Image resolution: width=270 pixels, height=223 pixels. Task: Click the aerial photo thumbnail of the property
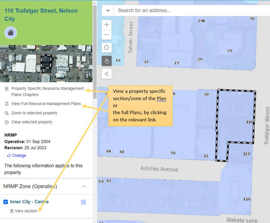46,63
